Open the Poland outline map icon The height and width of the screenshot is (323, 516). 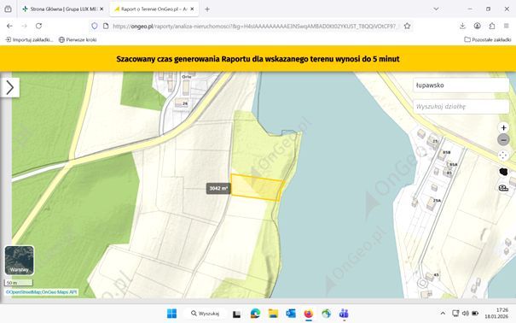click(x=503, y=172)
